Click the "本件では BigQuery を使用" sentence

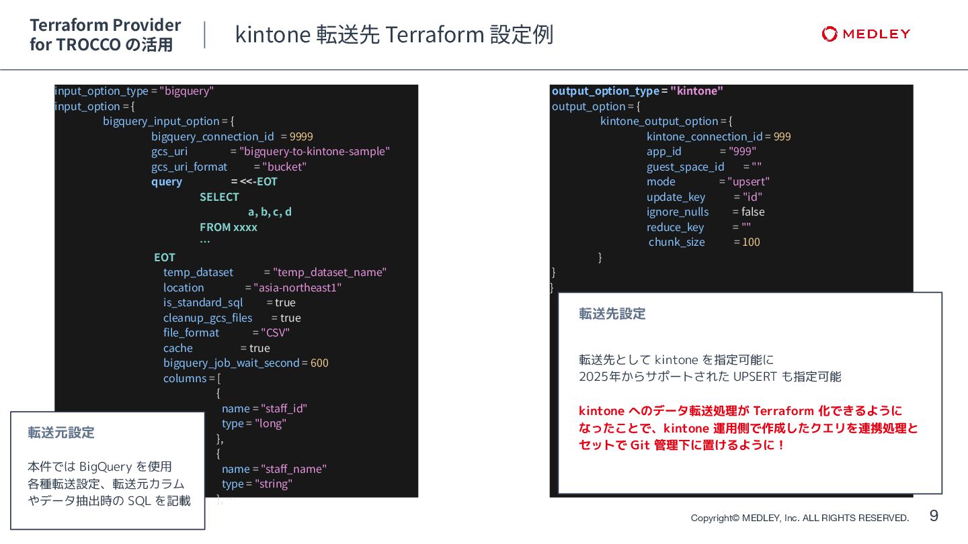(x=99, y=466)
